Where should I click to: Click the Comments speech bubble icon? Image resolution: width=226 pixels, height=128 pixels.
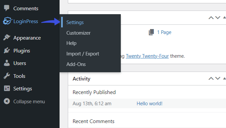coord(7,8)
